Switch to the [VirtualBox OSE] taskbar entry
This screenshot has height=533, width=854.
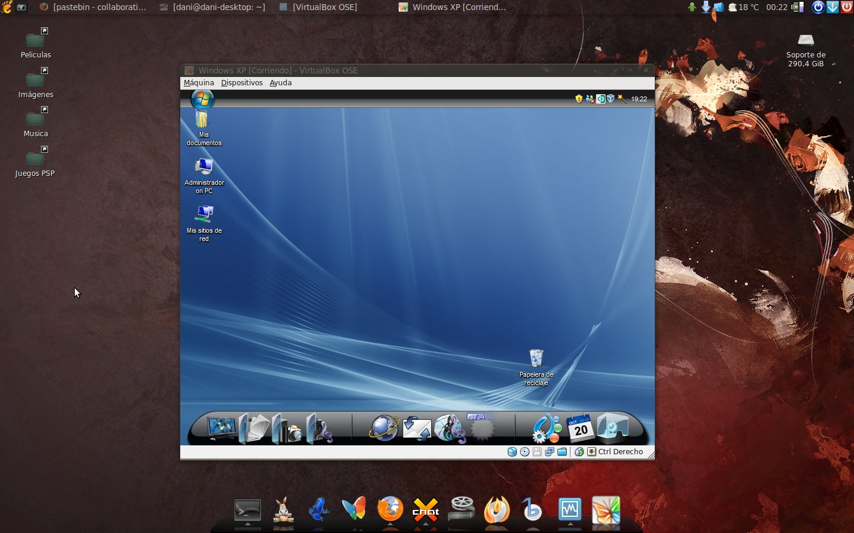click(x=318, y=7)
